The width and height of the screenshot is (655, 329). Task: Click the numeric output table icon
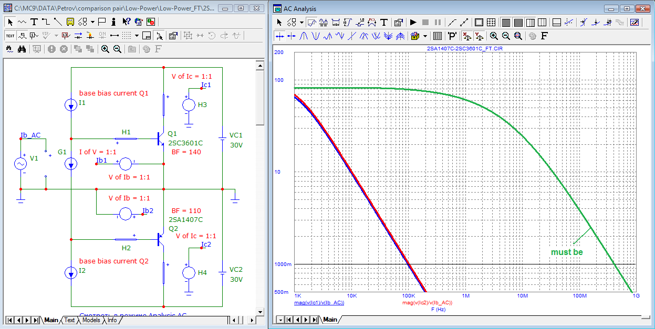click(x=438, y=36)
